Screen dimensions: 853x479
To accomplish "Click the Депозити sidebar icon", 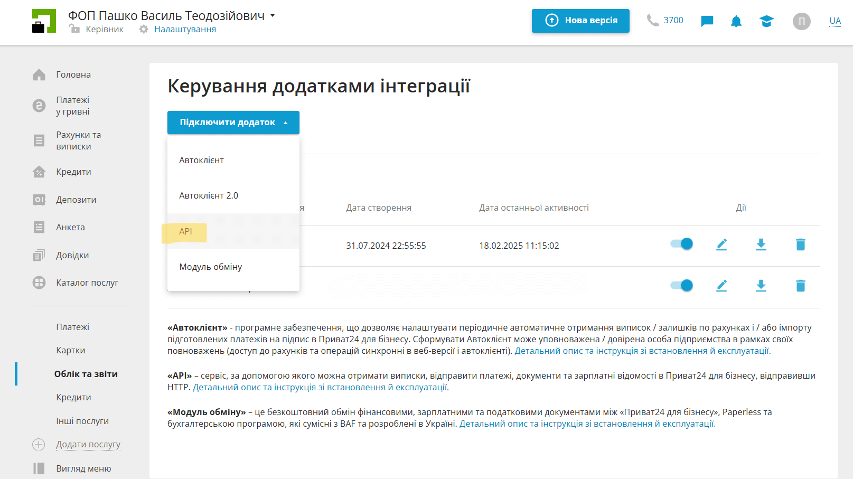I will tap(39, 200).
